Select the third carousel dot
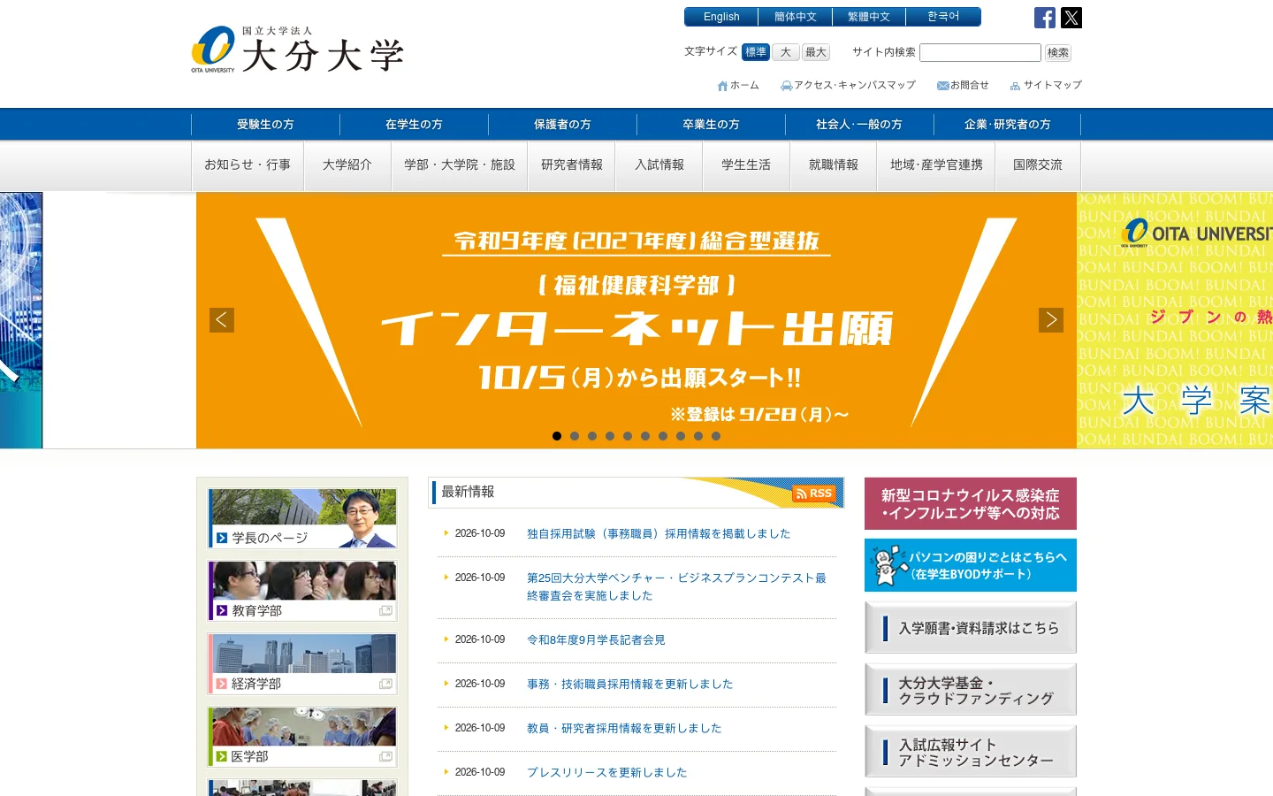1273x796 pixels. click(592, 436)
